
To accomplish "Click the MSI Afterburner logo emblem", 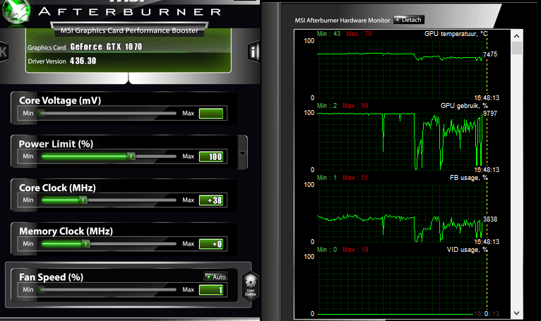I will (x=16, y=11).
